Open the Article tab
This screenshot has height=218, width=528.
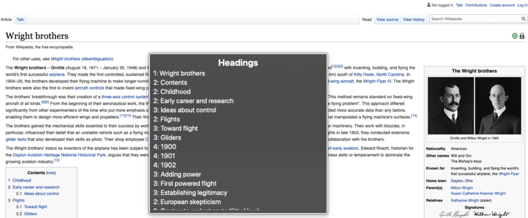click(x=6, y=20)
